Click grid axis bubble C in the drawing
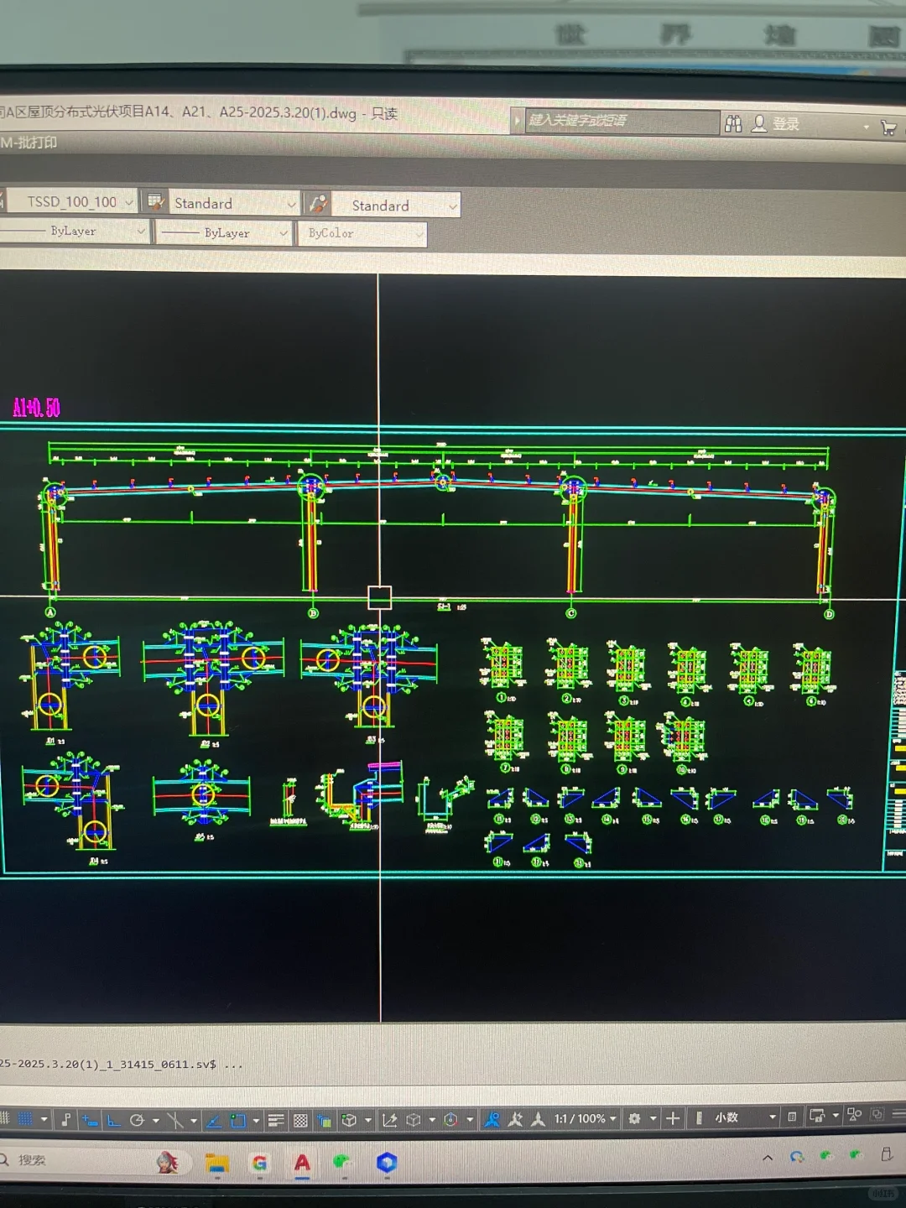 coord(571,613)
